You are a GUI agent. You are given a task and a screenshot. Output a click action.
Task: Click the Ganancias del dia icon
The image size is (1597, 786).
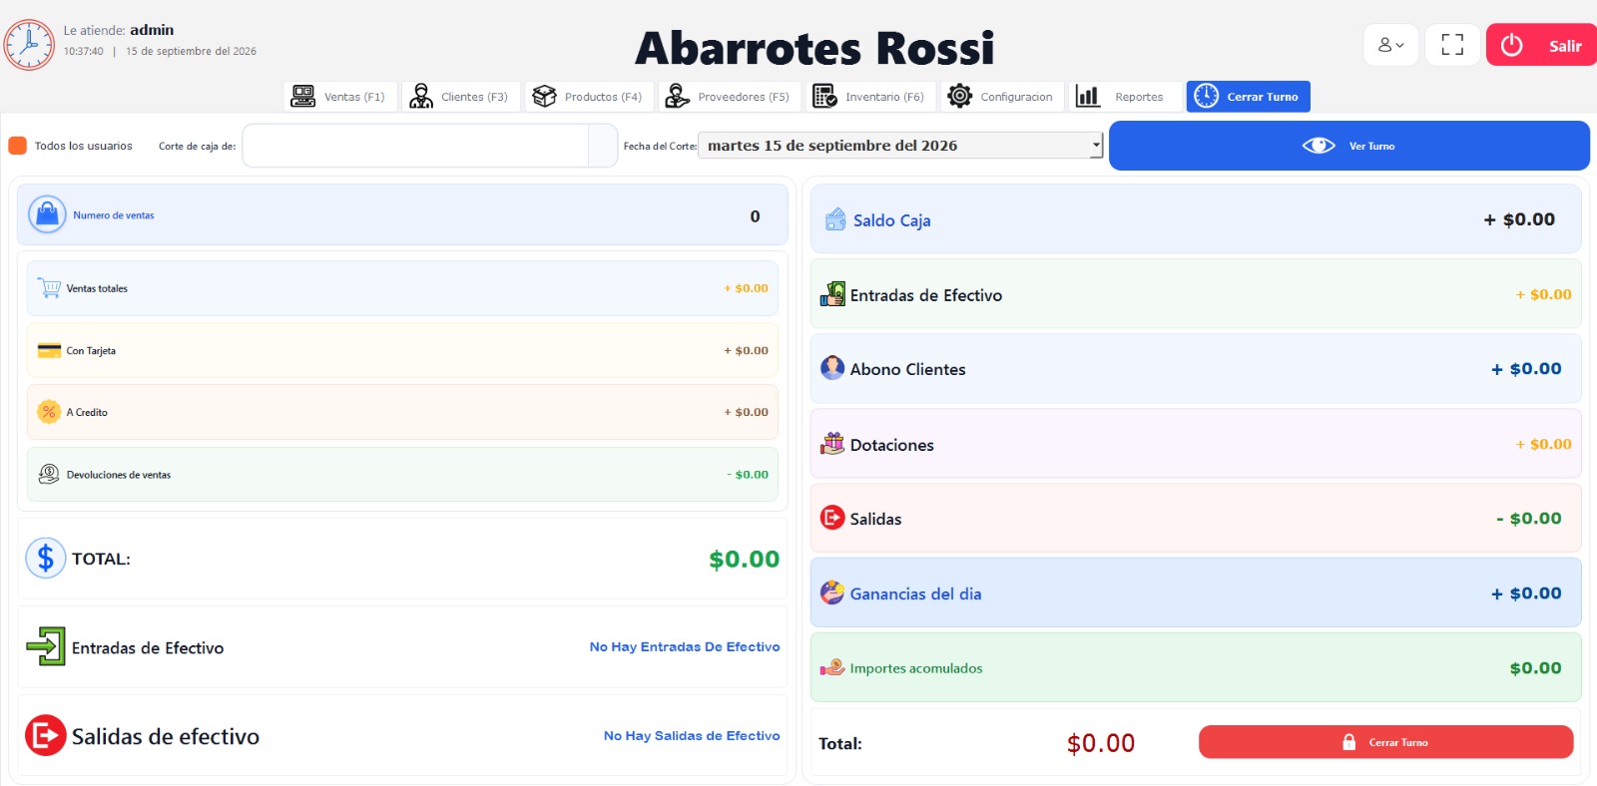click(832, 592)
